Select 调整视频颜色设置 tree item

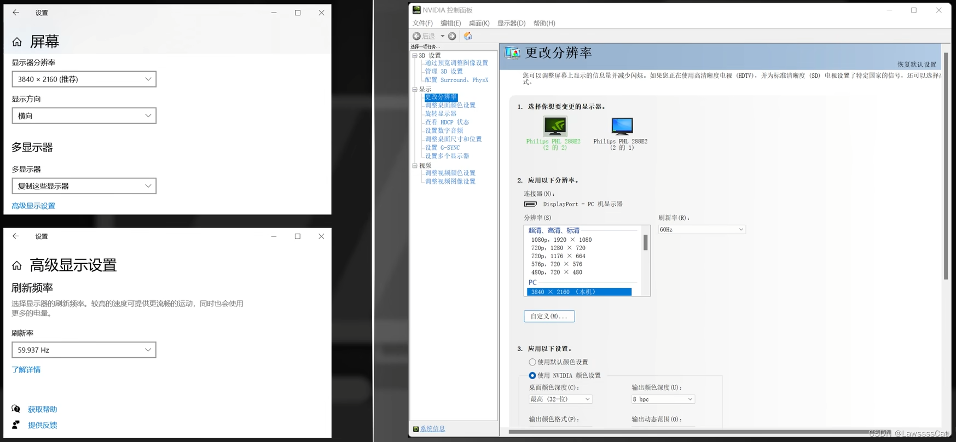[450, 173]
